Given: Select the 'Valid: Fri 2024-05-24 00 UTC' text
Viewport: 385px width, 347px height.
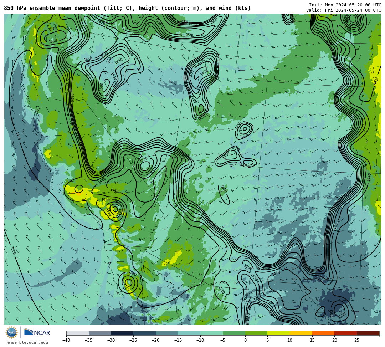Looking at the screenshot, I should click(344, 10).
